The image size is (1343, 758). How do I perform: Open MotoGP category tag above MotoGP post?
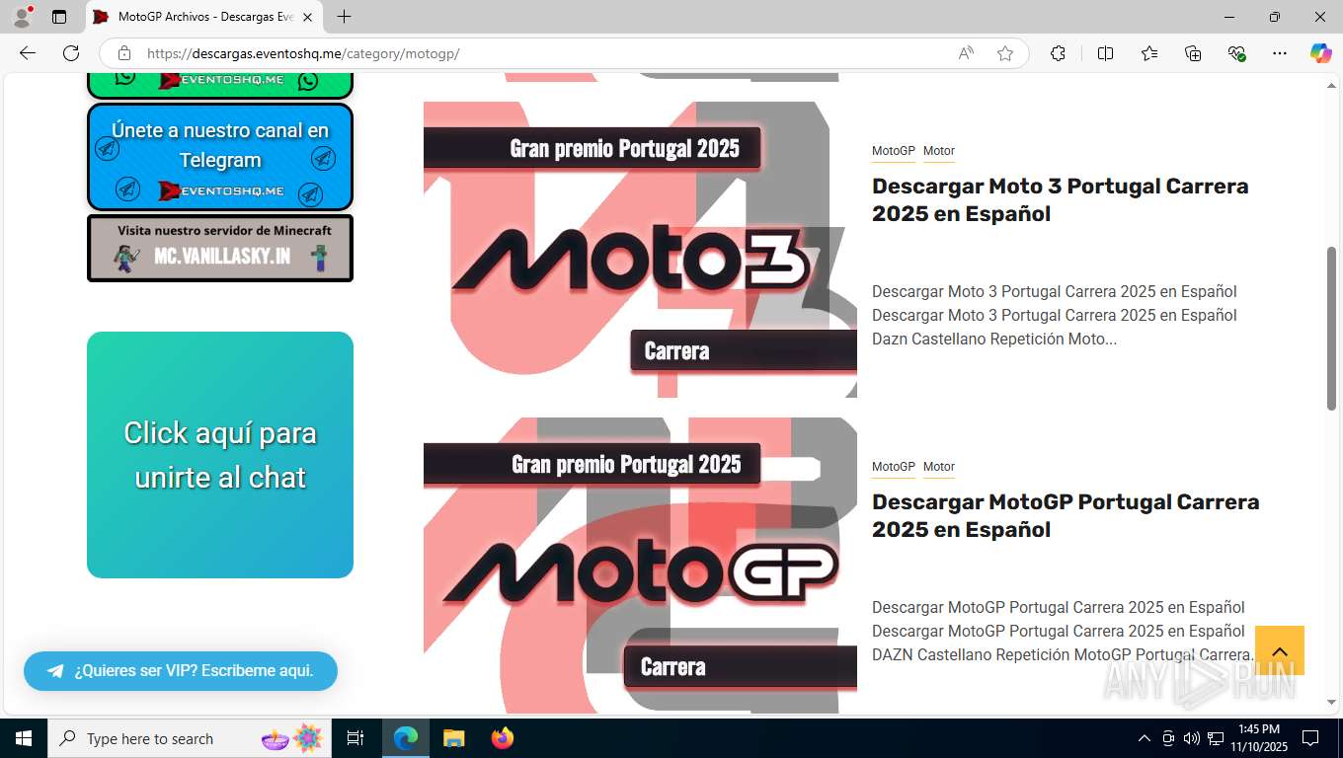coord(894,467)
